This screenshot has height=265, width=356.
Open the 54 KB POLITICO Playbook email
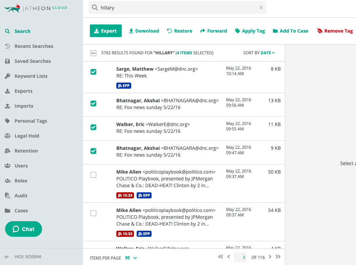pos(184,222)
